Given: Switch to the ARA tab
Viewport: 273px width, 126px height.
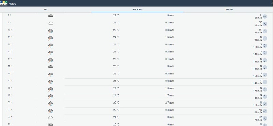Looking at the screenshot, I should (46, 10).
